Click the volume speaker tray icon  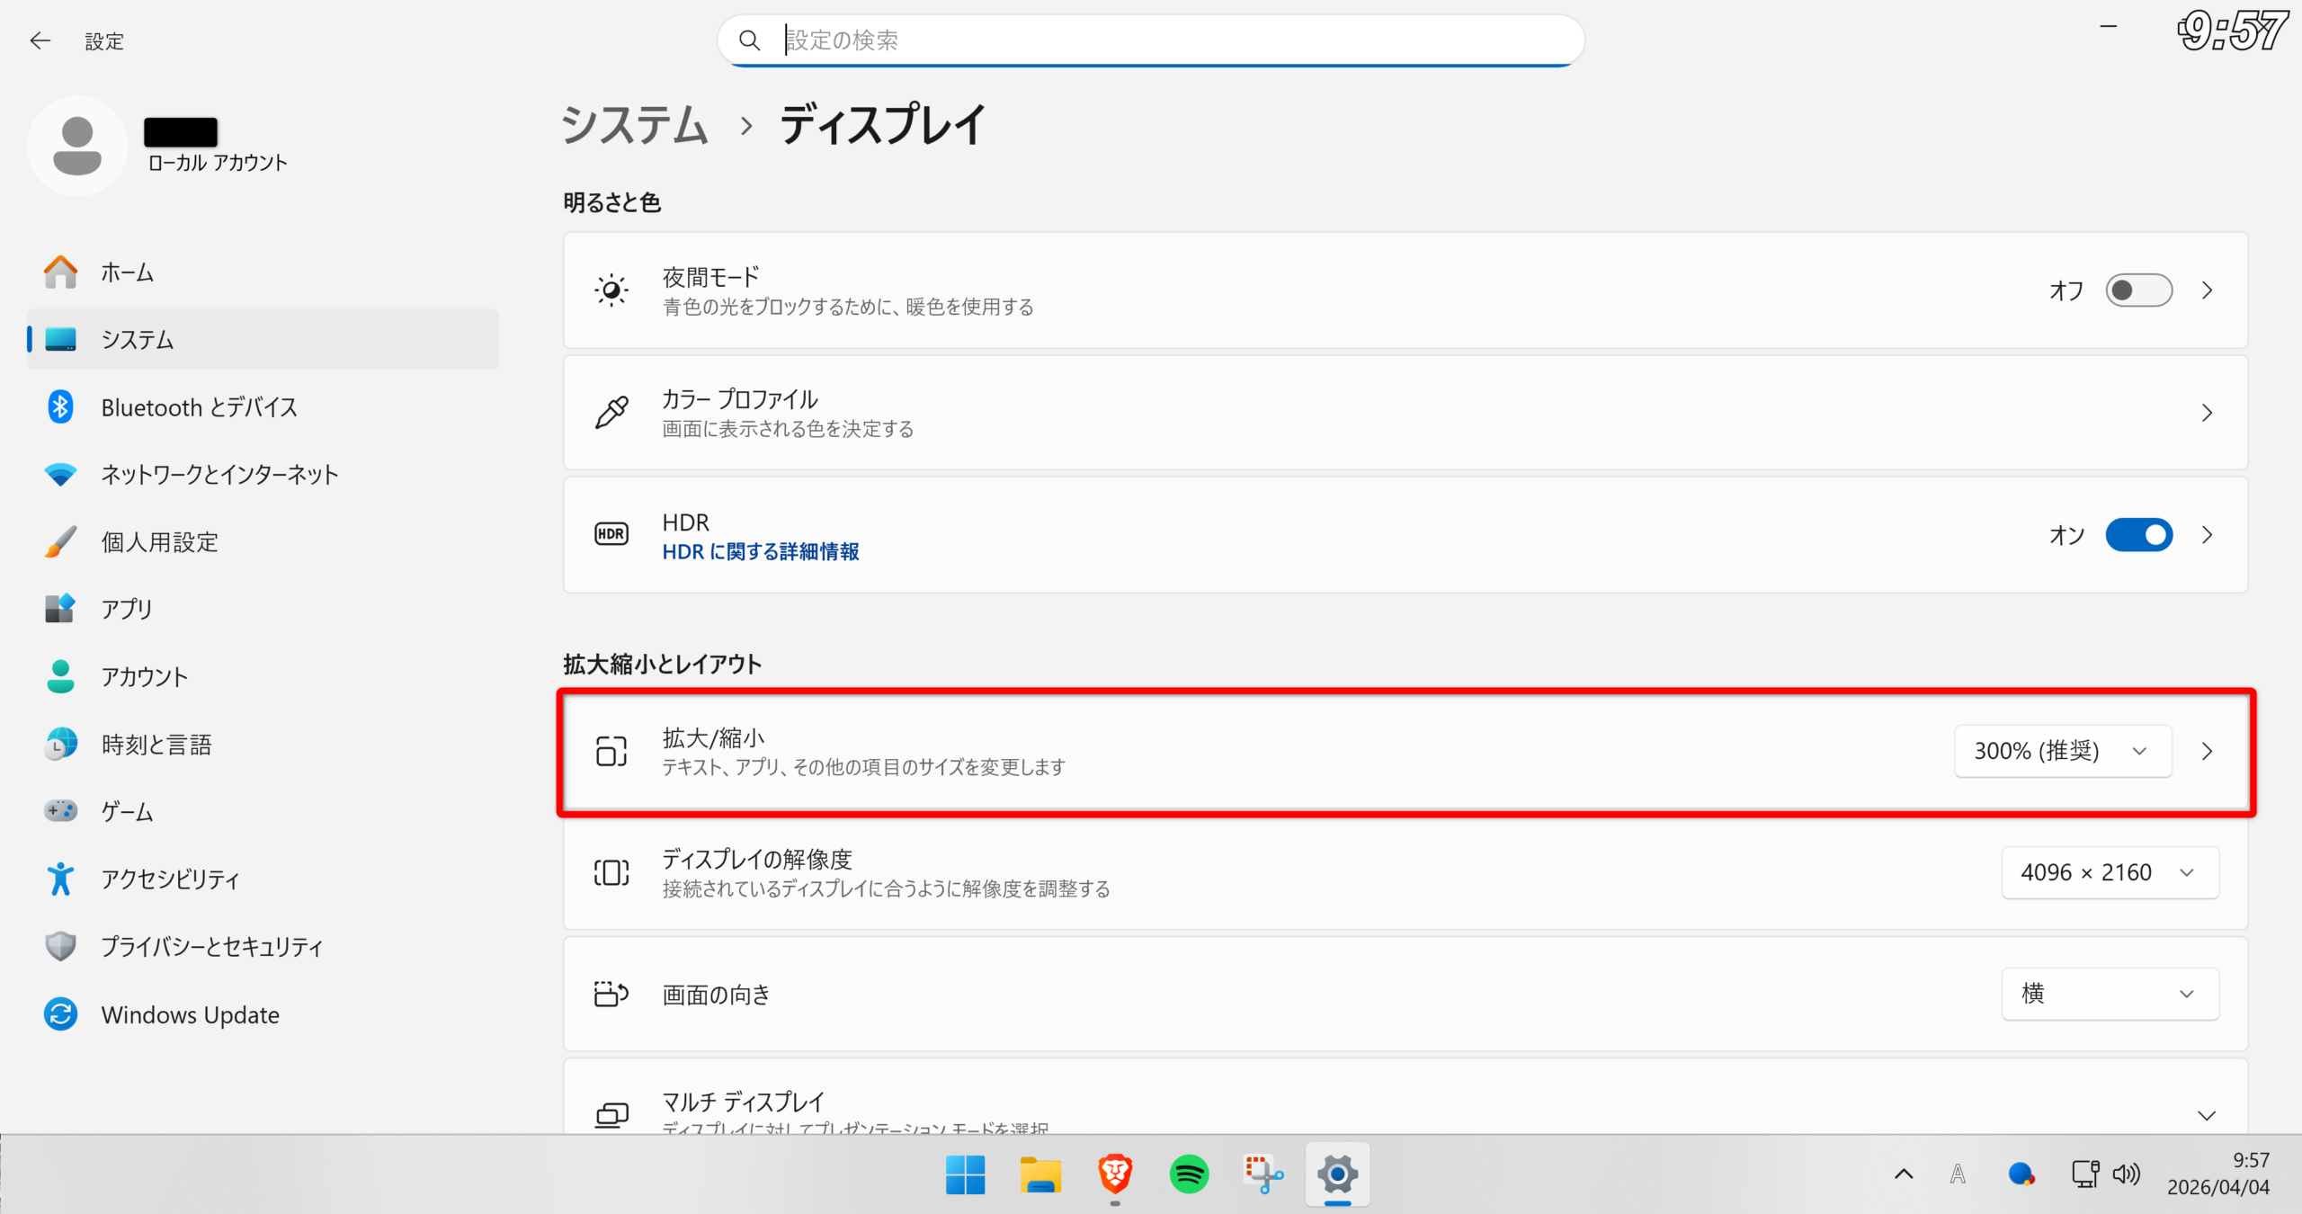tap(2126, 1174)
